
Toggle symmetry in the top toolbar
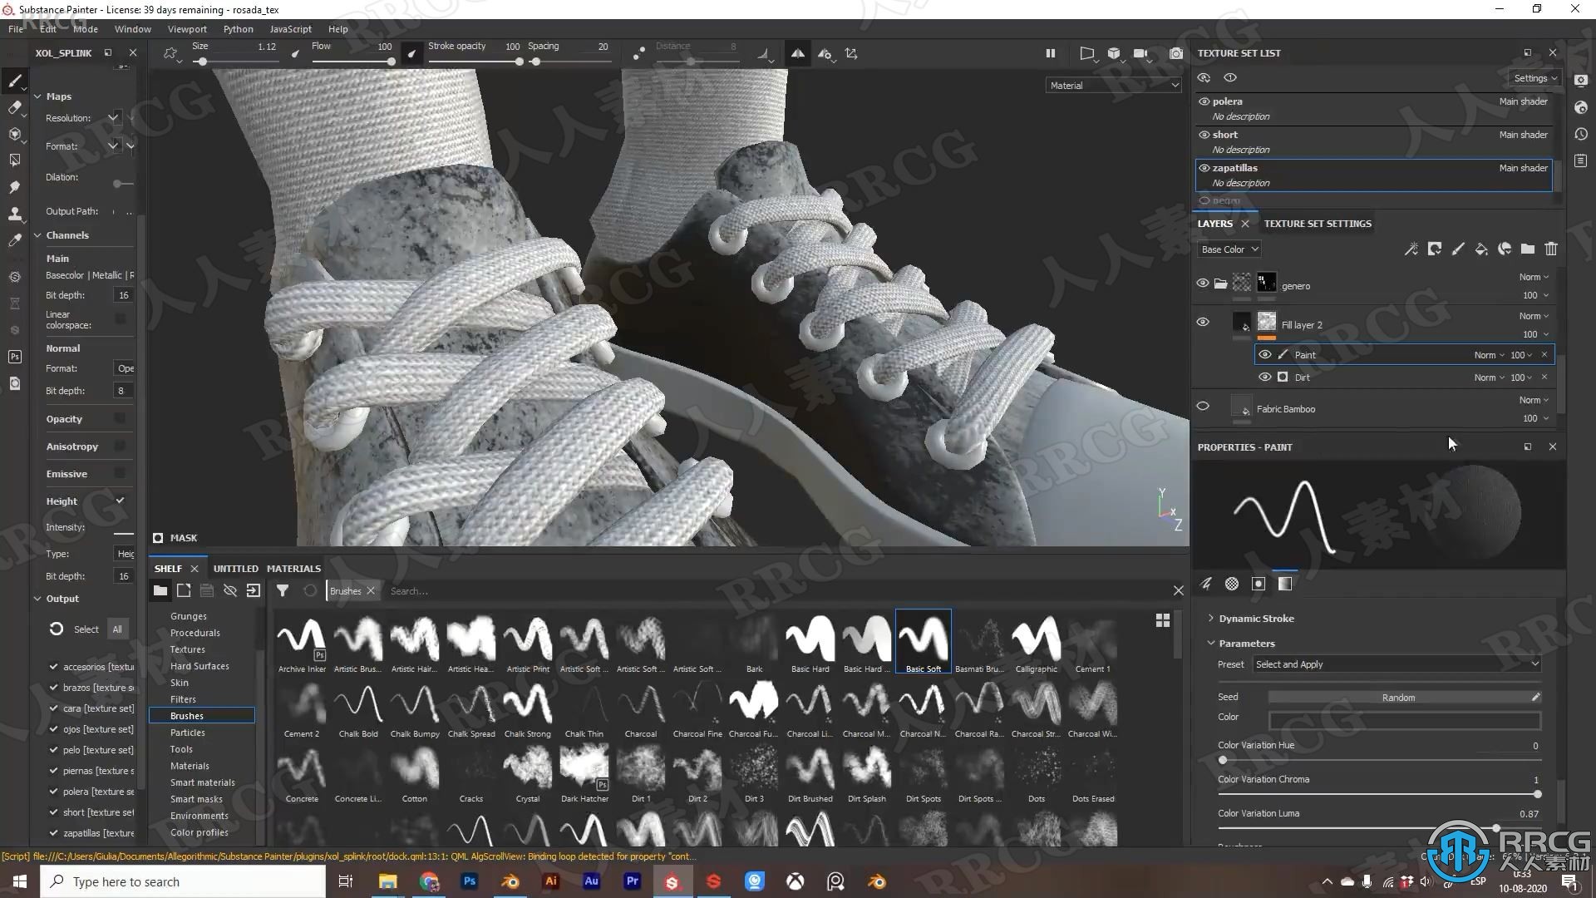(797, 53)
